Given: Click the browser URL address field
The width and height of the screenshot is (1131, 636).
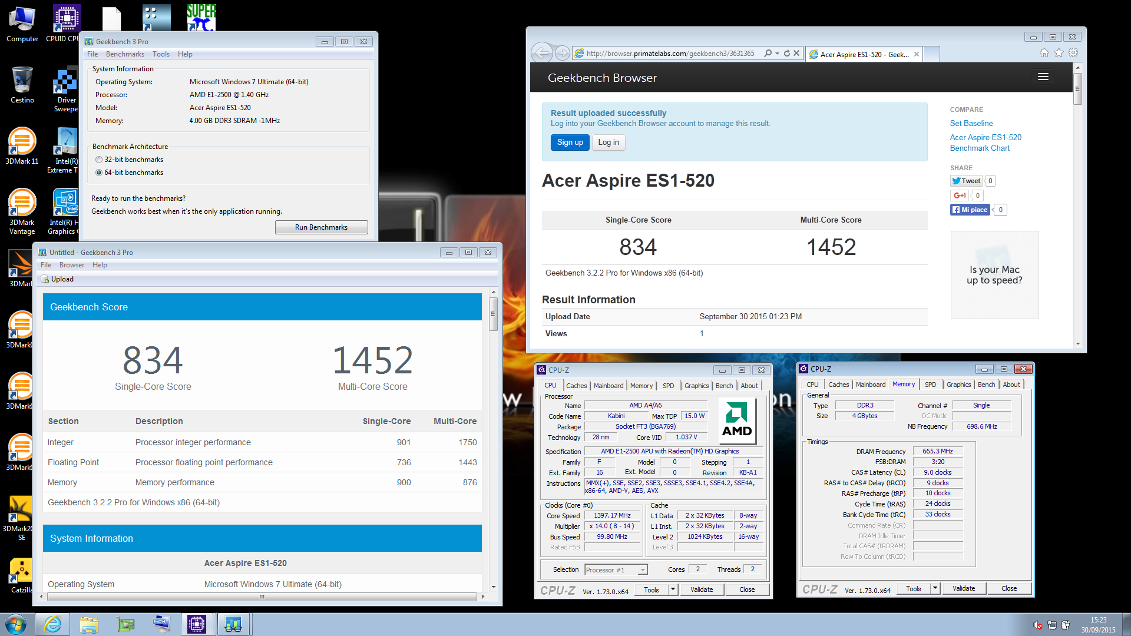Looking at the screenshot, I should [x=670, y=54].
